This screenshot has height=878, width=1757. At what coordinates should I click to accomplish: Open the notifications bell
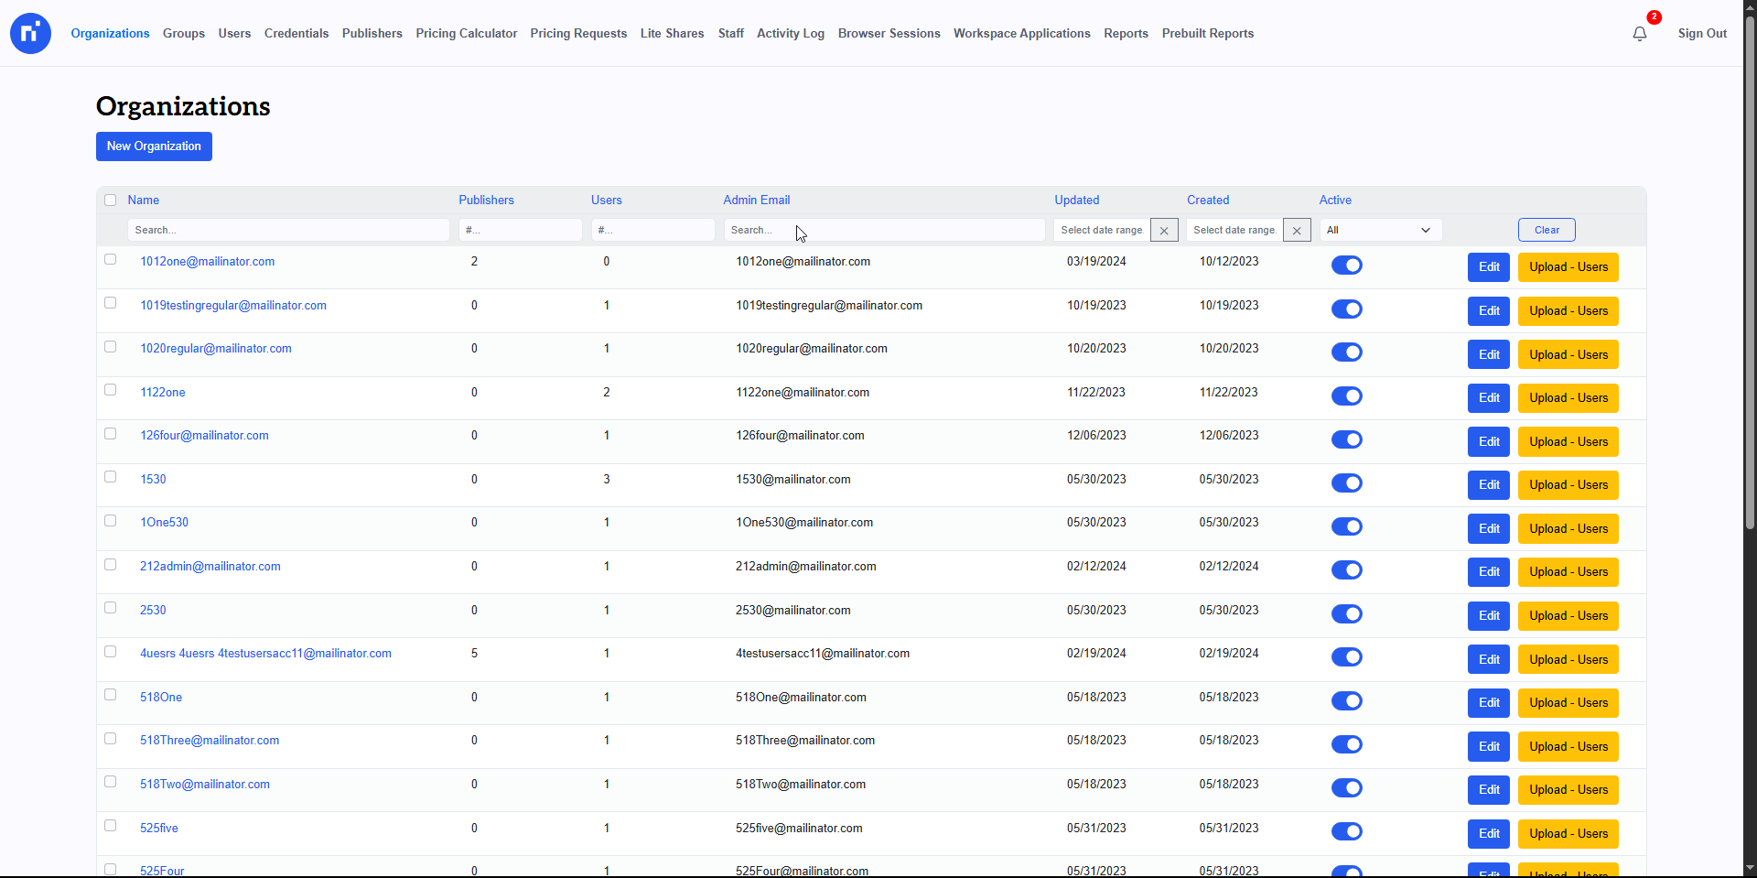[x=1639, y=34]
